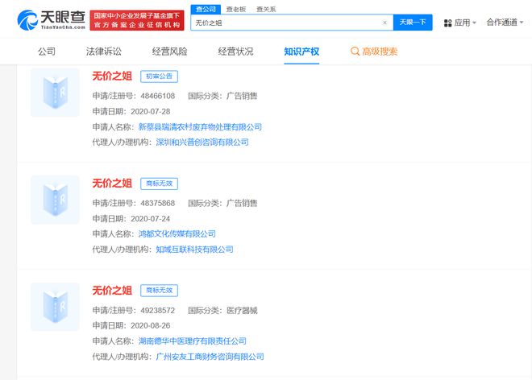Viewport: 532px width, 380px height.
Task: Click the red banner 国家中小企业发展子基金旗下
Action: (137, 20)
